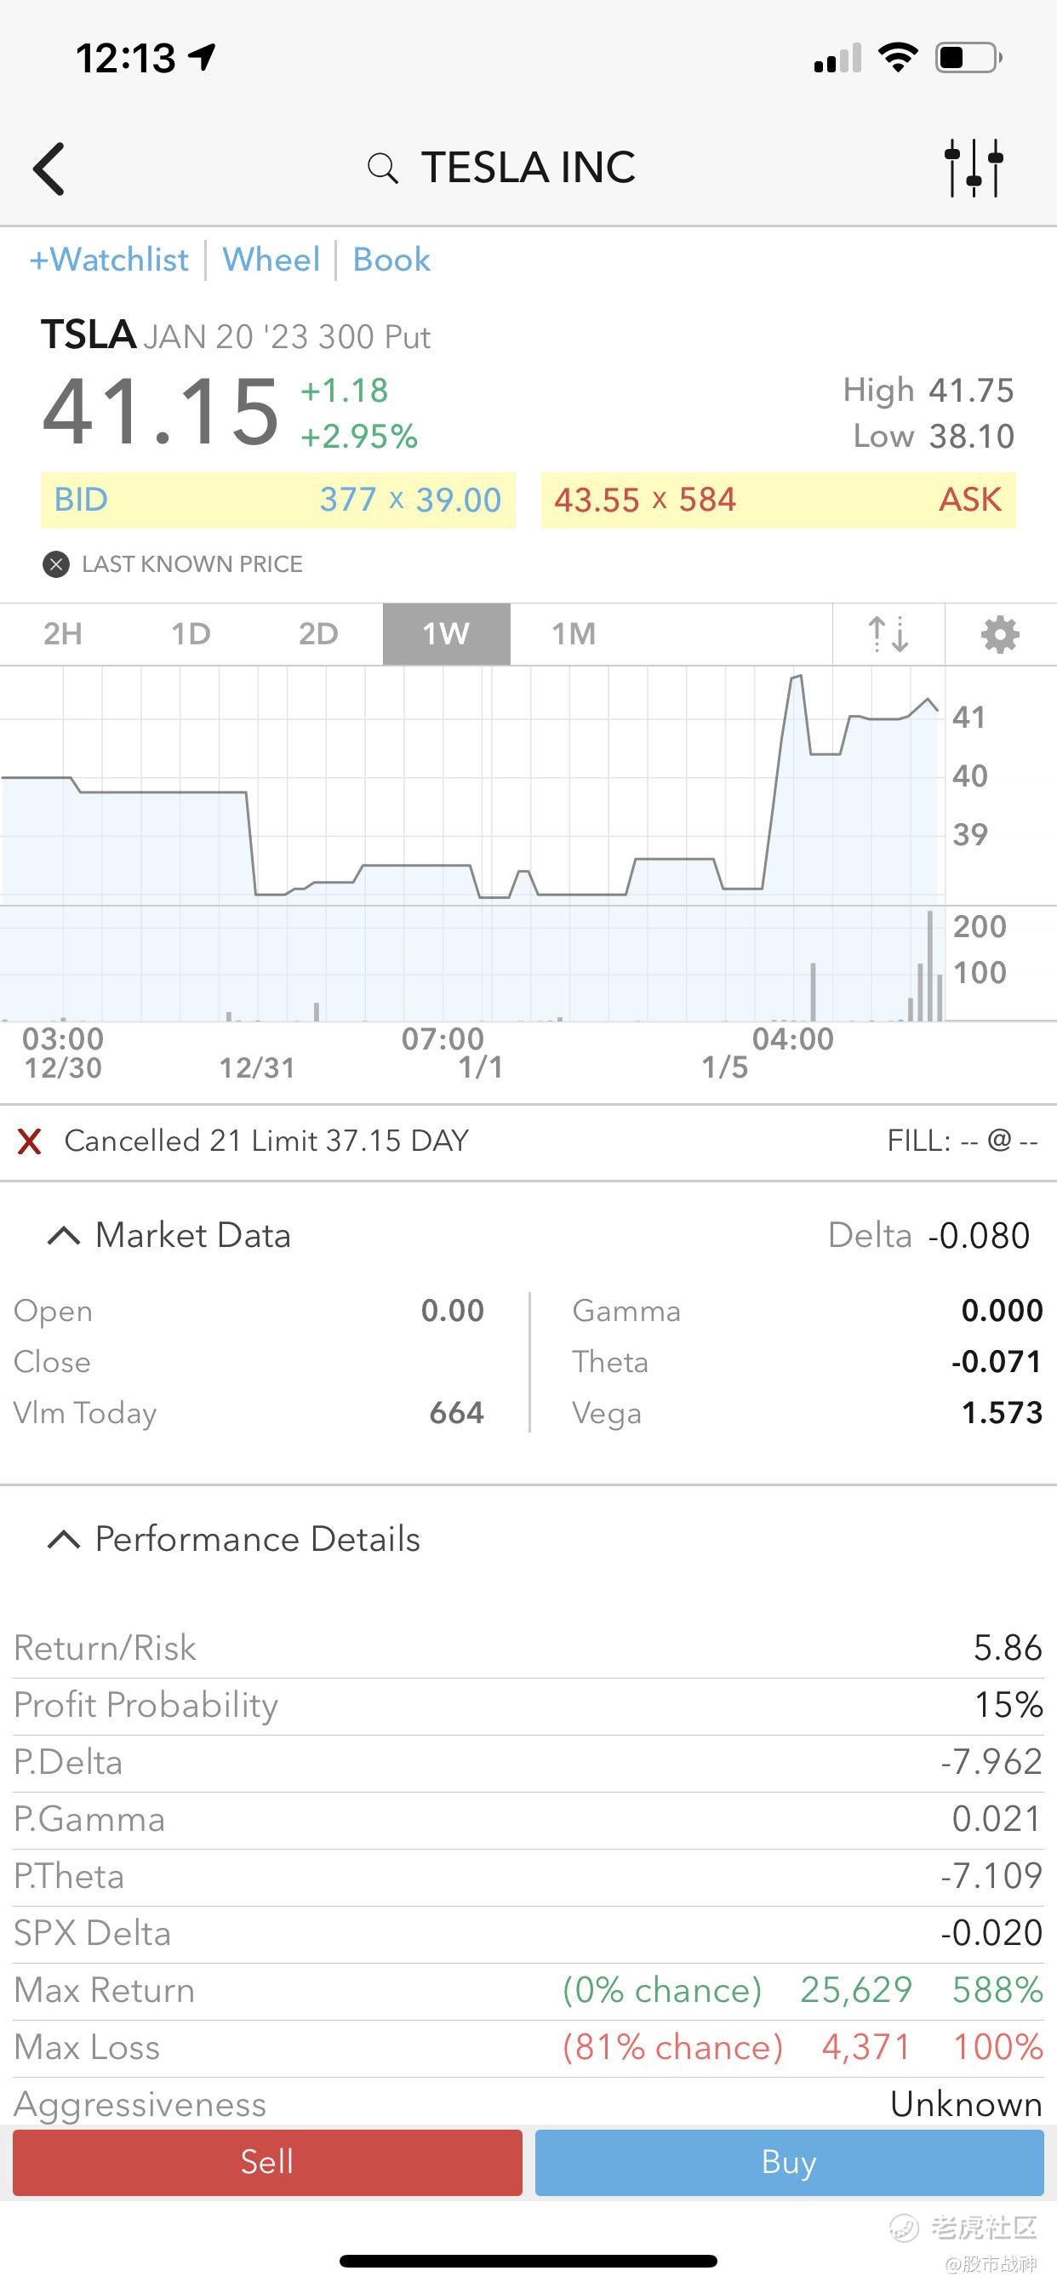Tap the status bar clock 12:13
Image resolution: width=1057 pixels, height=2288 pixels.
point(126,59)
